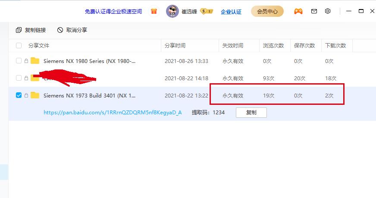The width and height of the screenshot is (376, 198).
Task: Click 18次 download count cell
Action: 331,79
